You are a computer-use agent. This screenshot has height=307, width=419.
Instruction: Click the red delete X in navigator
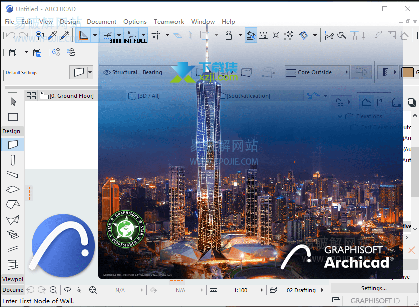pyautogui.click(x=412, y=250)
